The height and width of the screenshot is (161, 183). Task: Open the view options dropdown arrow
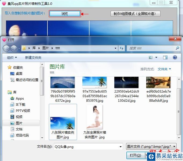(x=156, y=57)
